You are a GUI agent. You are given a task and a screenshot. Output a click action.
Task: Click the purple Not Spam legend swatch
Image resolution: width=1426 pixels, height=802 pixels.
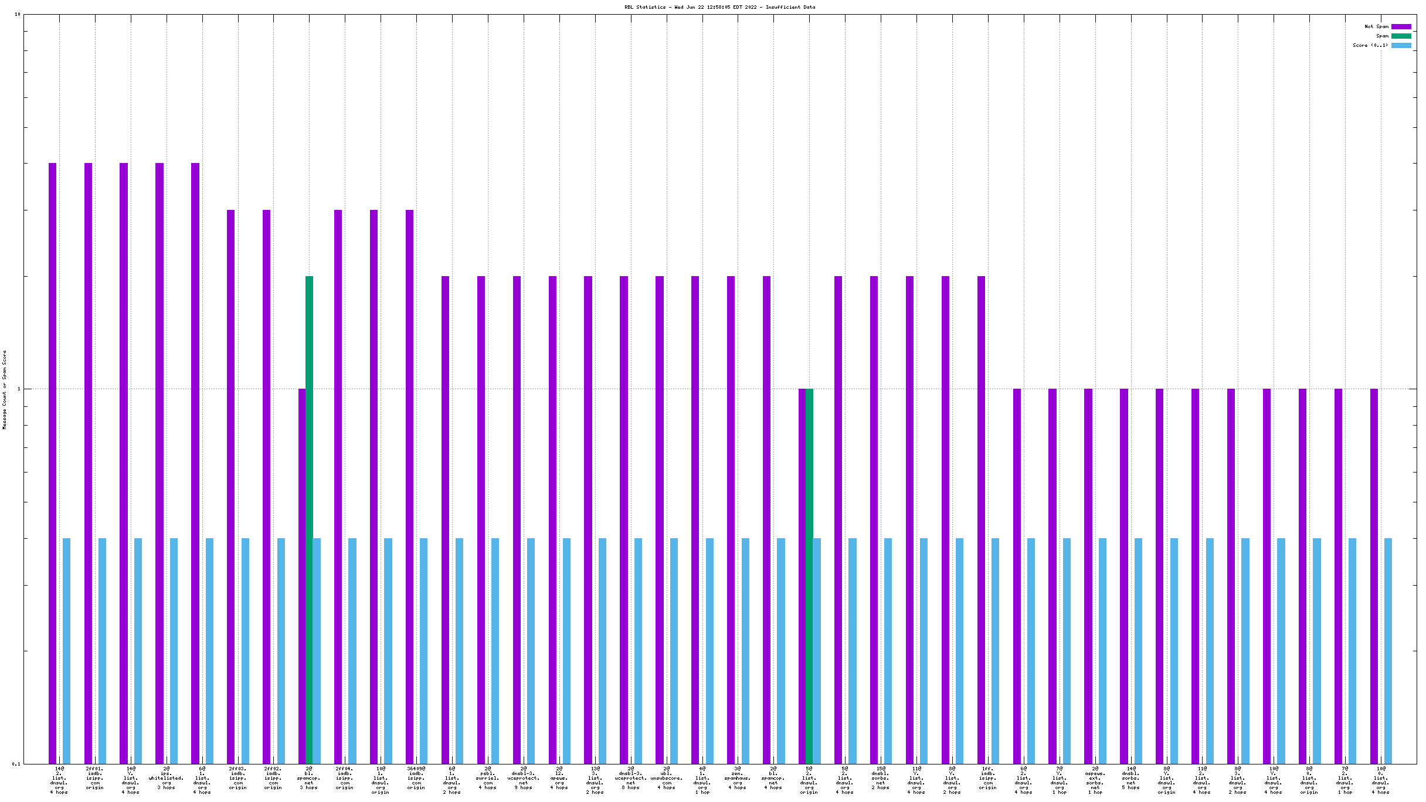(1401, 26)
